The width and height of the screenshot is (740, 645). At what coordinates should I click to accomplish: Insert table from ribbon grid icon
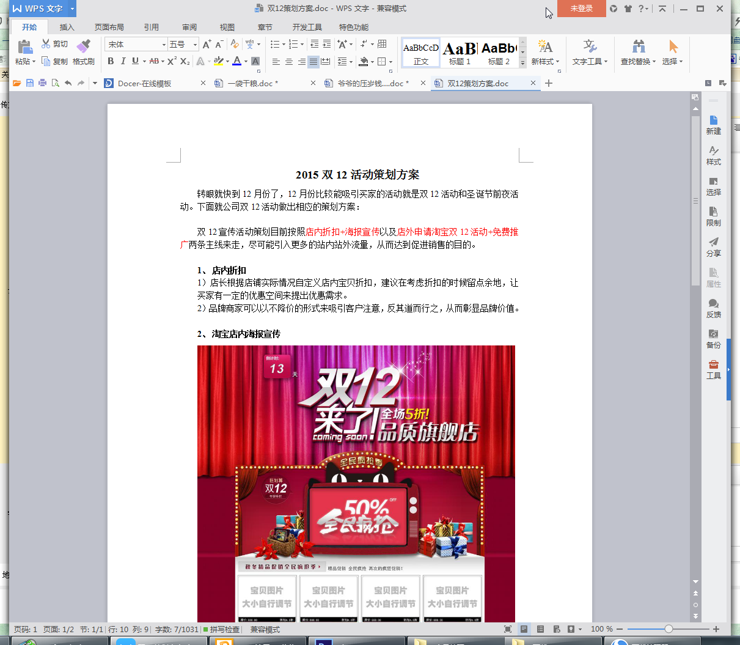point(383,44)
